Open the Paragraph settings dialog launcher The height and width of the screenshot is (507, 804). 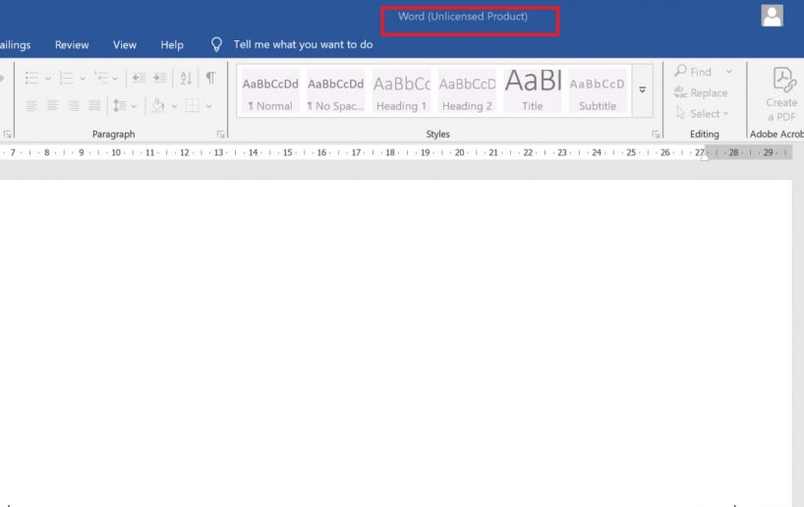coord(220,135)
